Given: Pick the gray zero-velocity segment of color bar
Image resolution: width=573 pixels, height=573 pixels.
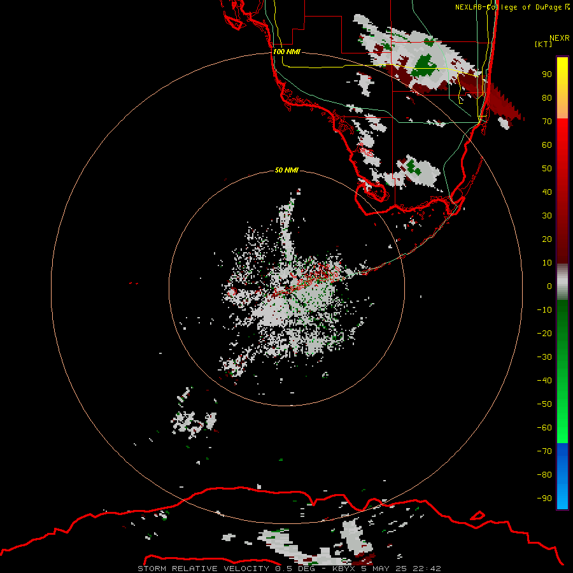Looking at the screenshot, I should (562, 282).
